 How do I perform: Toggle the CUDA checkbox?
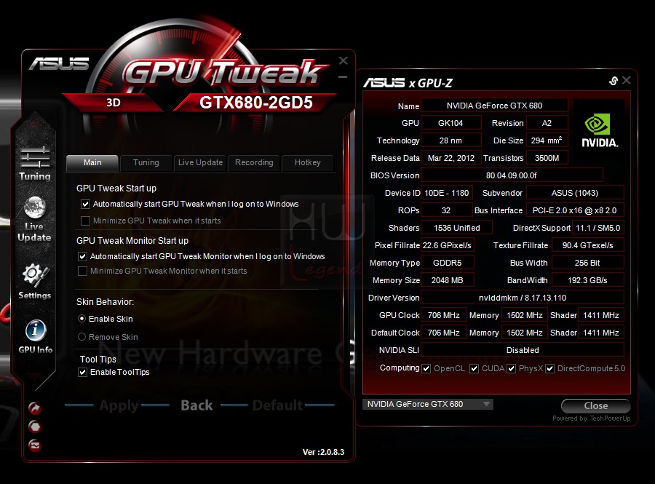click(474, 369)
